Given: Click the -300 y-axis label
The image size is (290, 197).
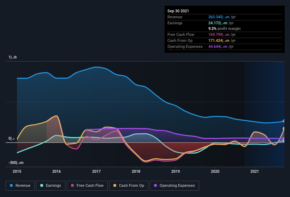Looking at the screenshot, I should (x=16, y=163).
